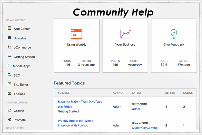Image resolution: width=202 pixels, height=135 pixels.
Task: Click the AUTHOR column header
Action: (x=119, y=93)
